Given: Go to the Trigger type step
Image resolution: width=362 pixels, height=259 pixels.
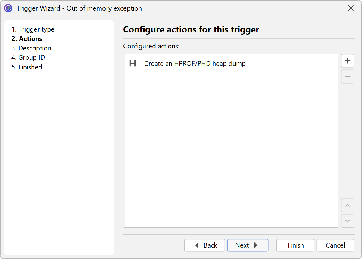Looking at the screenshot, I should [33, 29].
